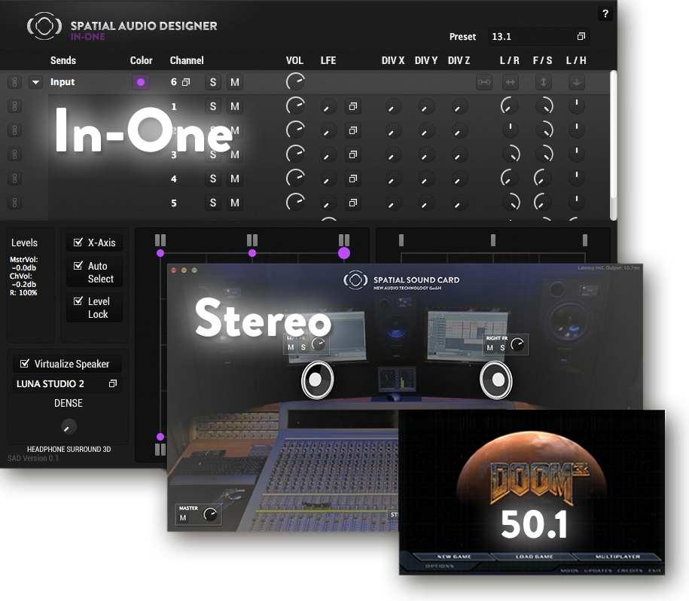The height and width of the screenshot is (601, 689).
Task: Click the down arrow icon under L/H
Action: [577, 82]
